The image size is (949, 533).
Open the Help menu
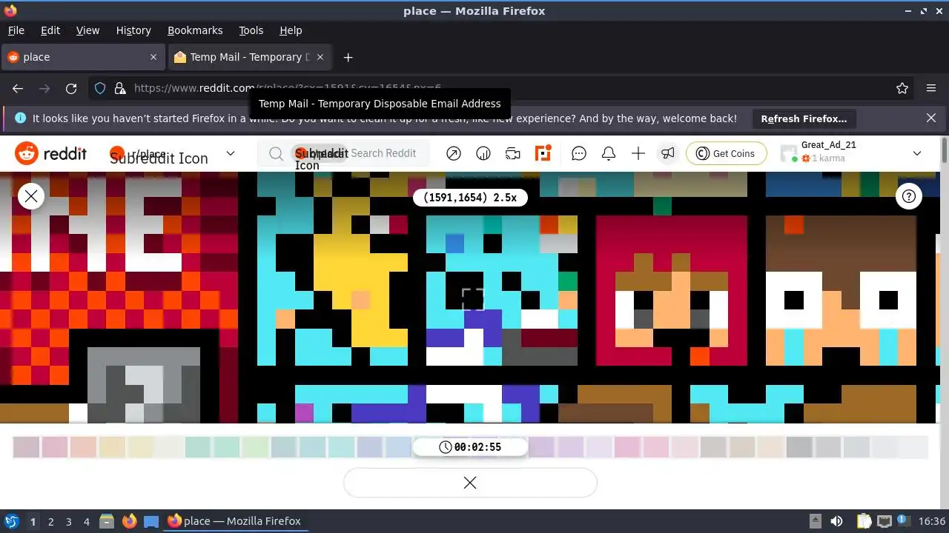pyautogui.click(x=291, y=30)
